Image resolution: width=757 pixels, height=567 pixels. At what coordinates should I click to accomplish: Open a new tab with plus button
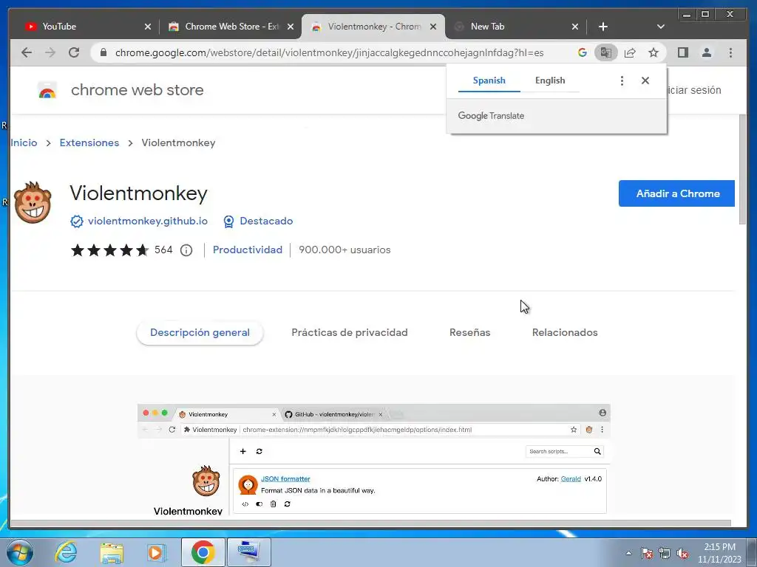tap(603, 27)
